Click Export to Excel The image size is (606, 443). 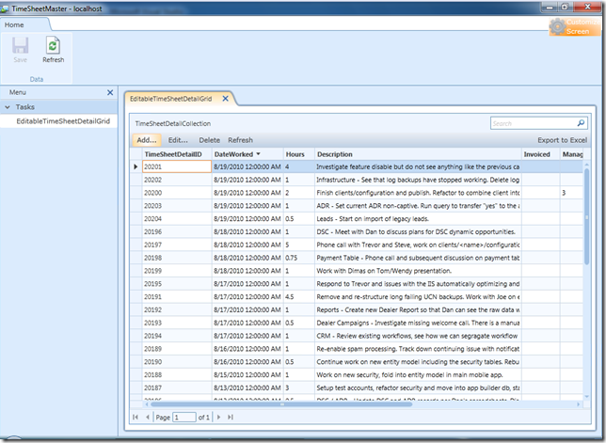tap(563, 140)
